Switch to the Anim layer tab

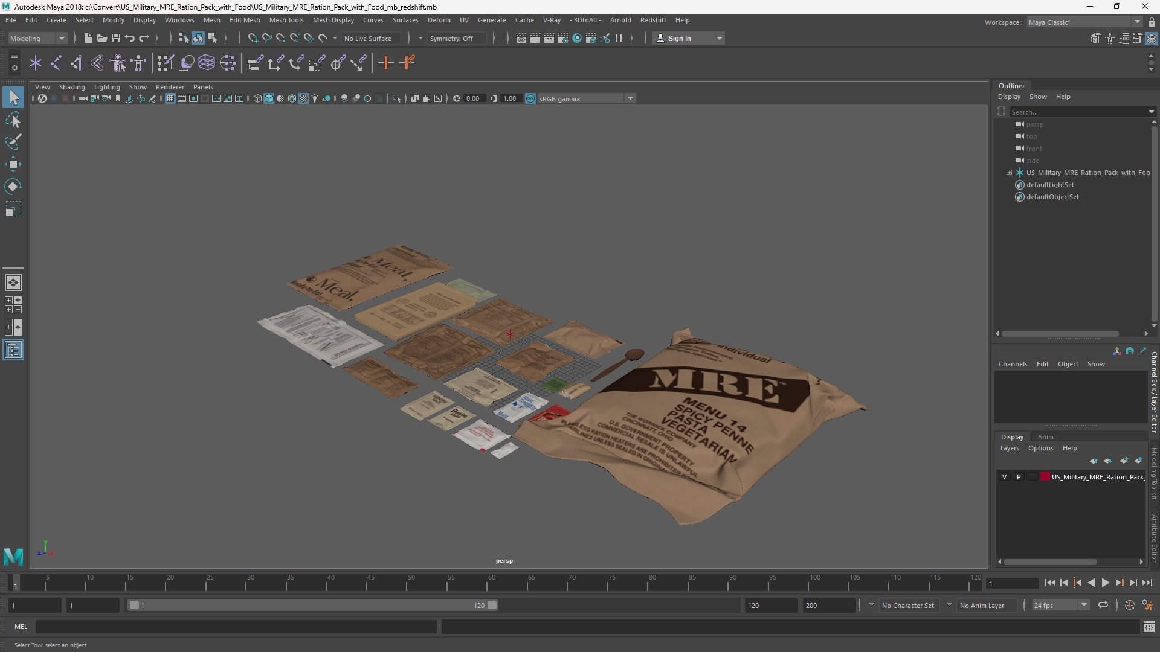(1045, 437)
